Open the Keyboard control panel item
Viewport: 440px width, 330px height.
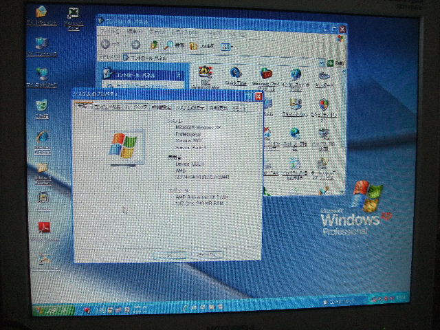(x=324, y=80)
